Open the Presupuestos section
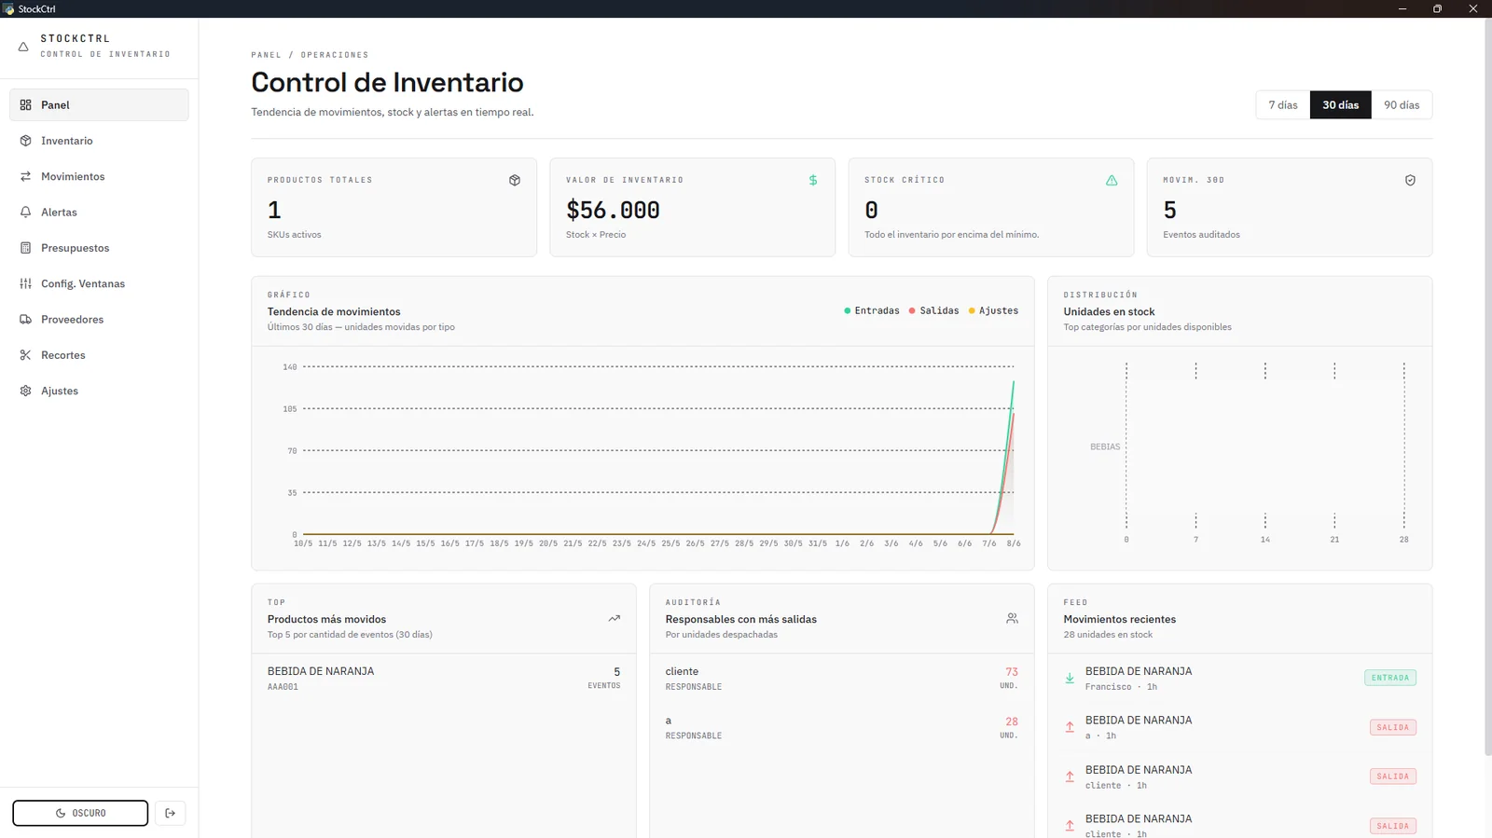This screenshot has height=838, width=1492. click(x=99, y=248)
